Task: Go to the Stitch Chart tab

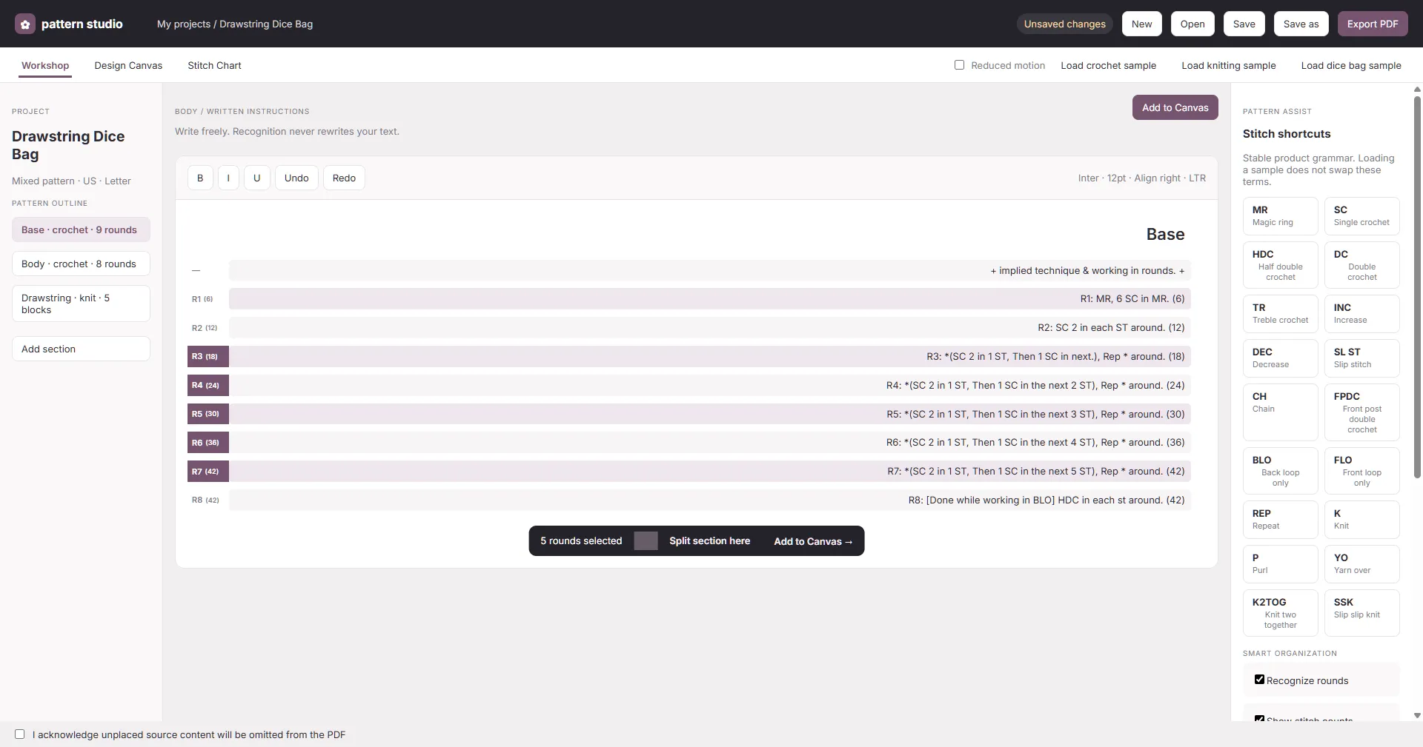Action: [x=214, y=65]
